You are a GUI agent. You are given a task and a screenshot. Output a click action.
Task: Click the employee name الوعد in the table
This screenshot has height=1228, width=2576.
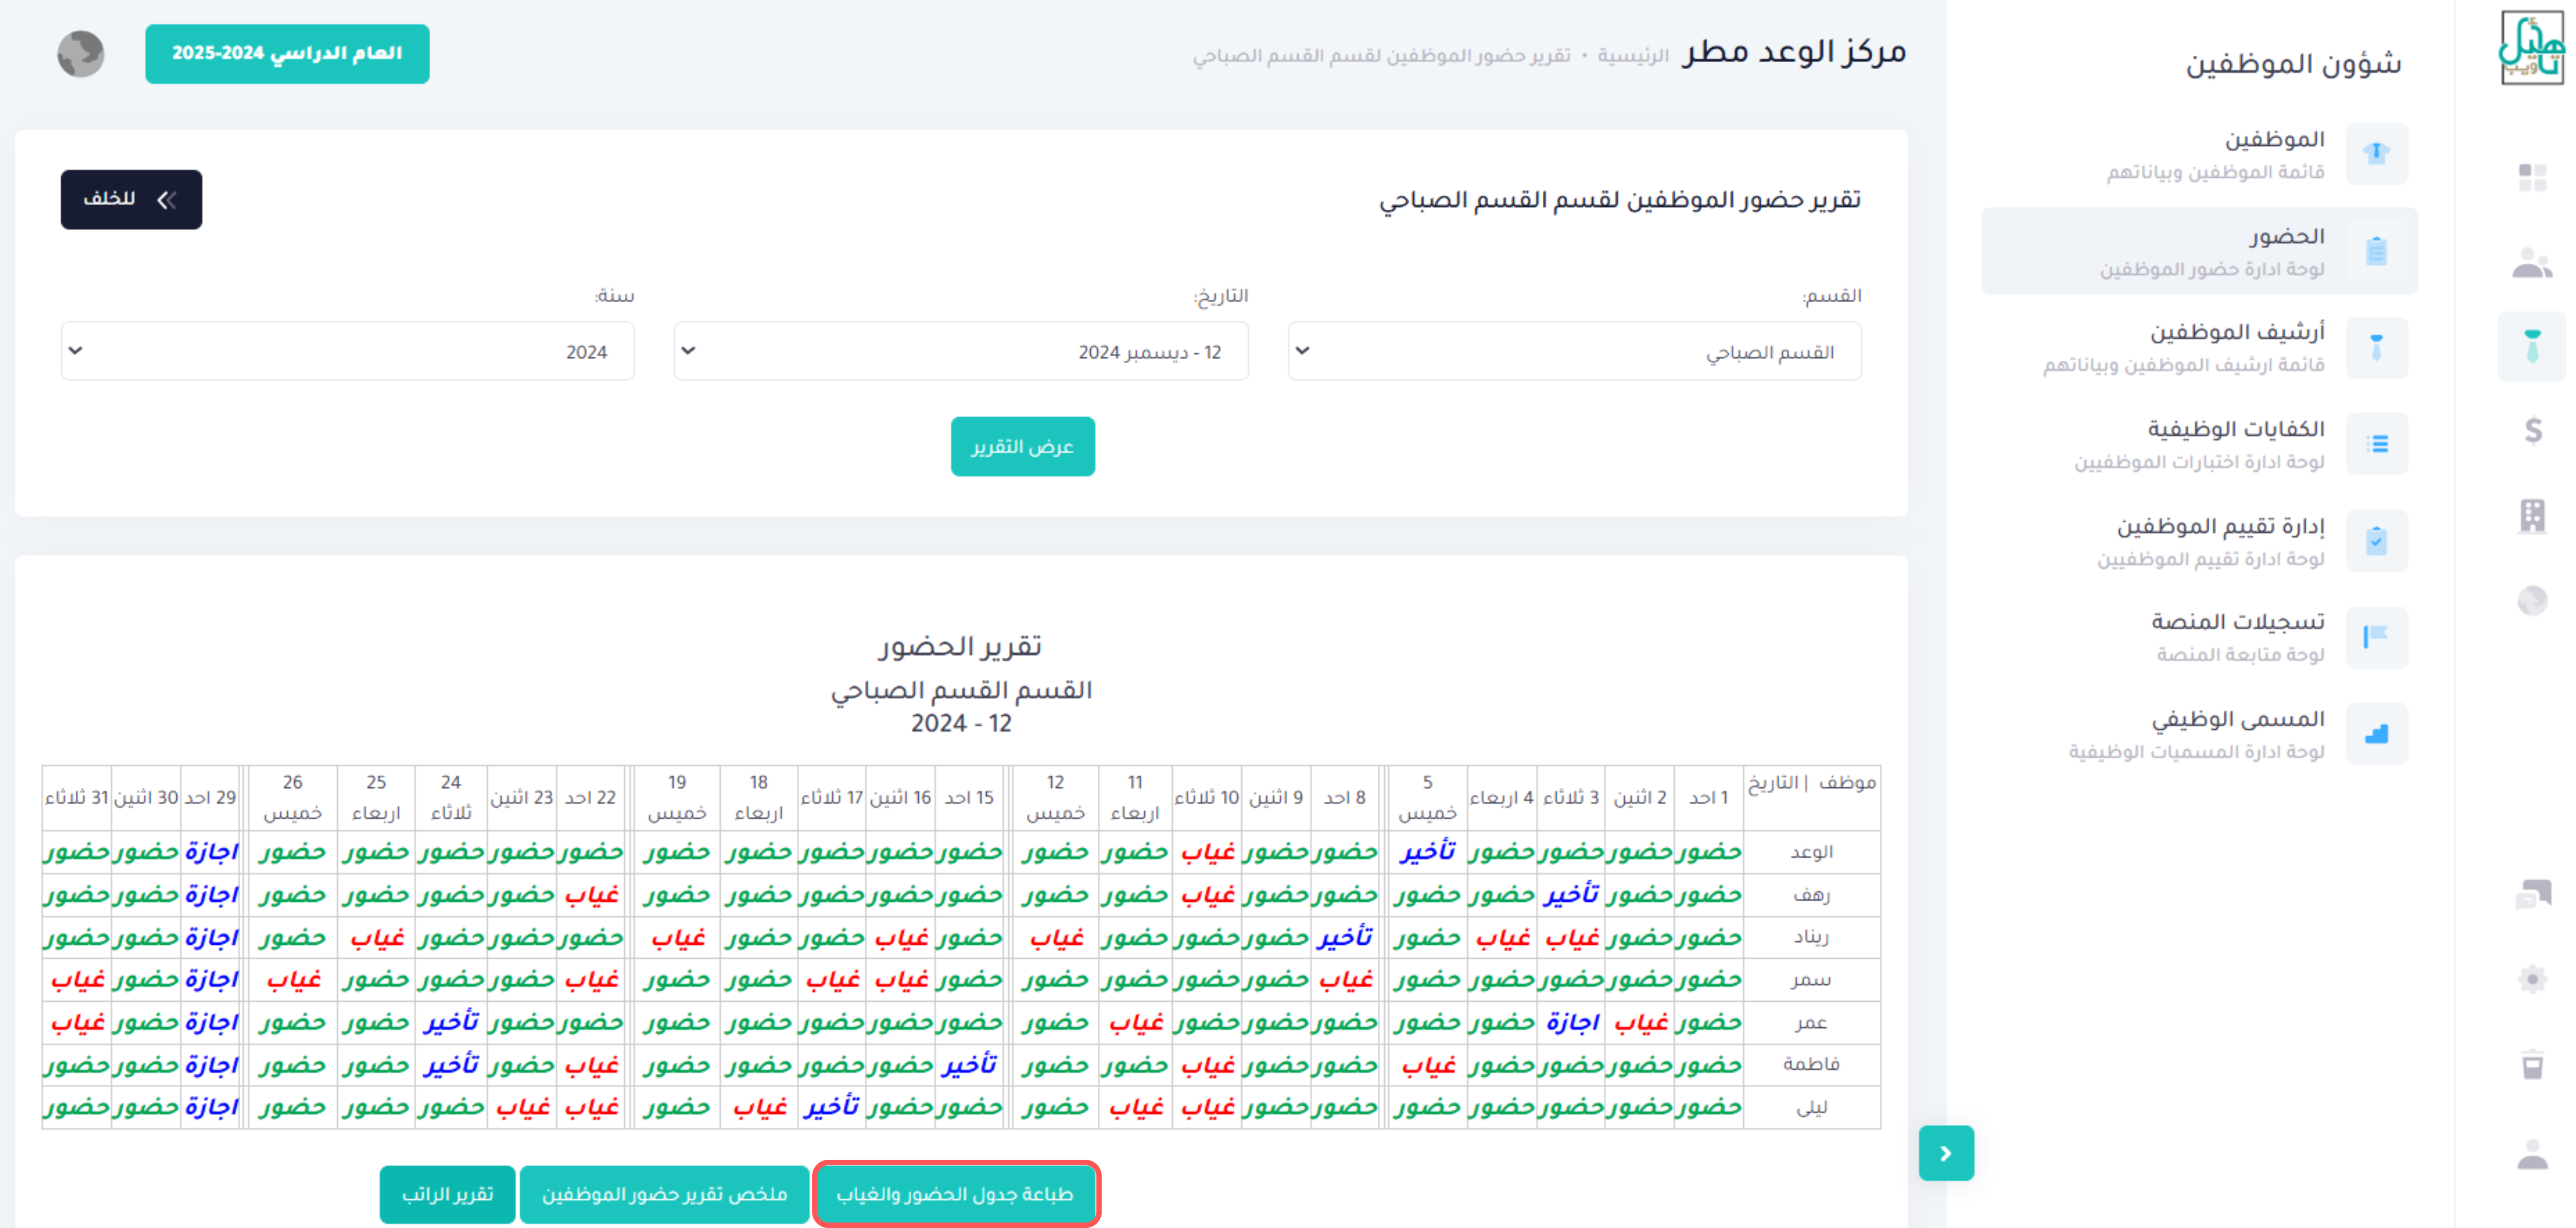pos(1811,852)
